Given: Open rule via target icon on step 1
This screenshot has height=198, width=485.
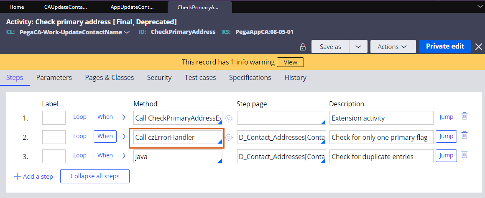Looking at the screenshot, I should pos(229,118).
